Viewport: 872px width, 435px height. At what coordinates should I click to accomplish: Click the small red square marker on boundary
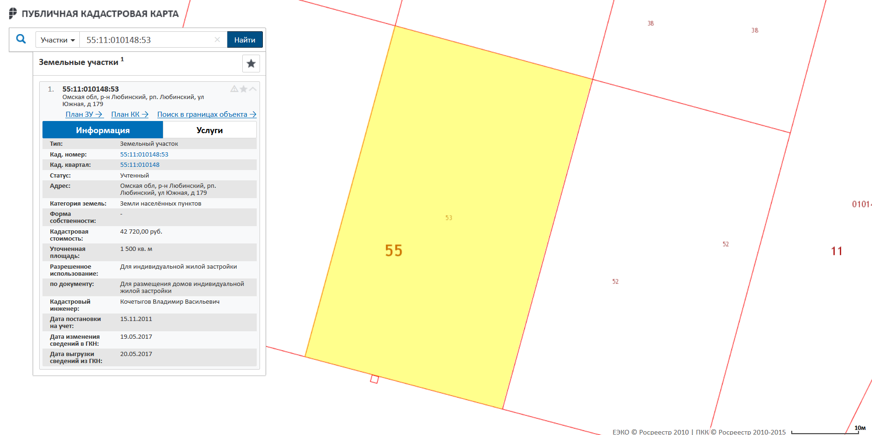tap(374, 379)
